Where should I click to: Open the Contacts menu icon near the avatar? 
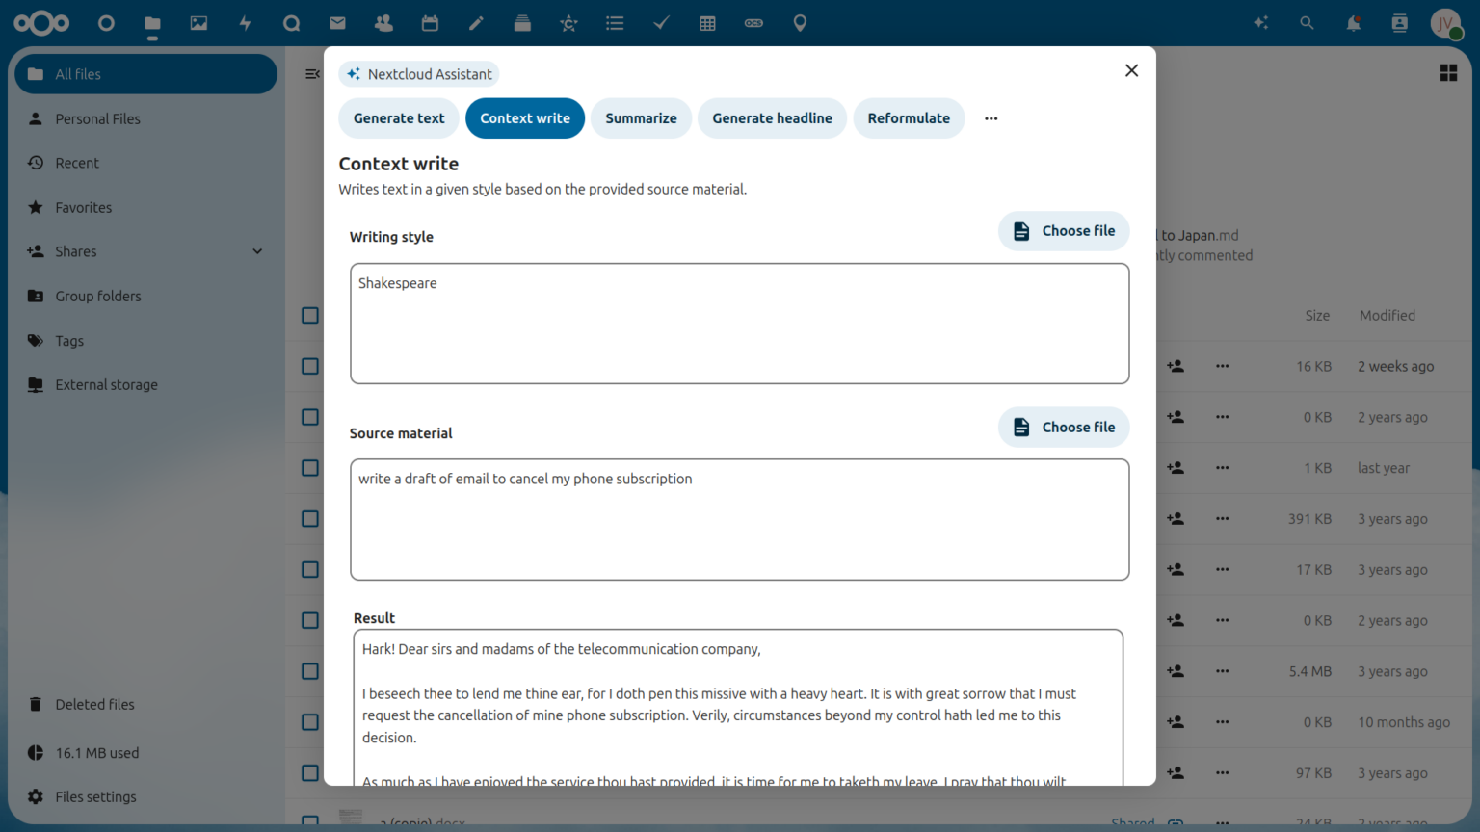(x=1399, y=23)
